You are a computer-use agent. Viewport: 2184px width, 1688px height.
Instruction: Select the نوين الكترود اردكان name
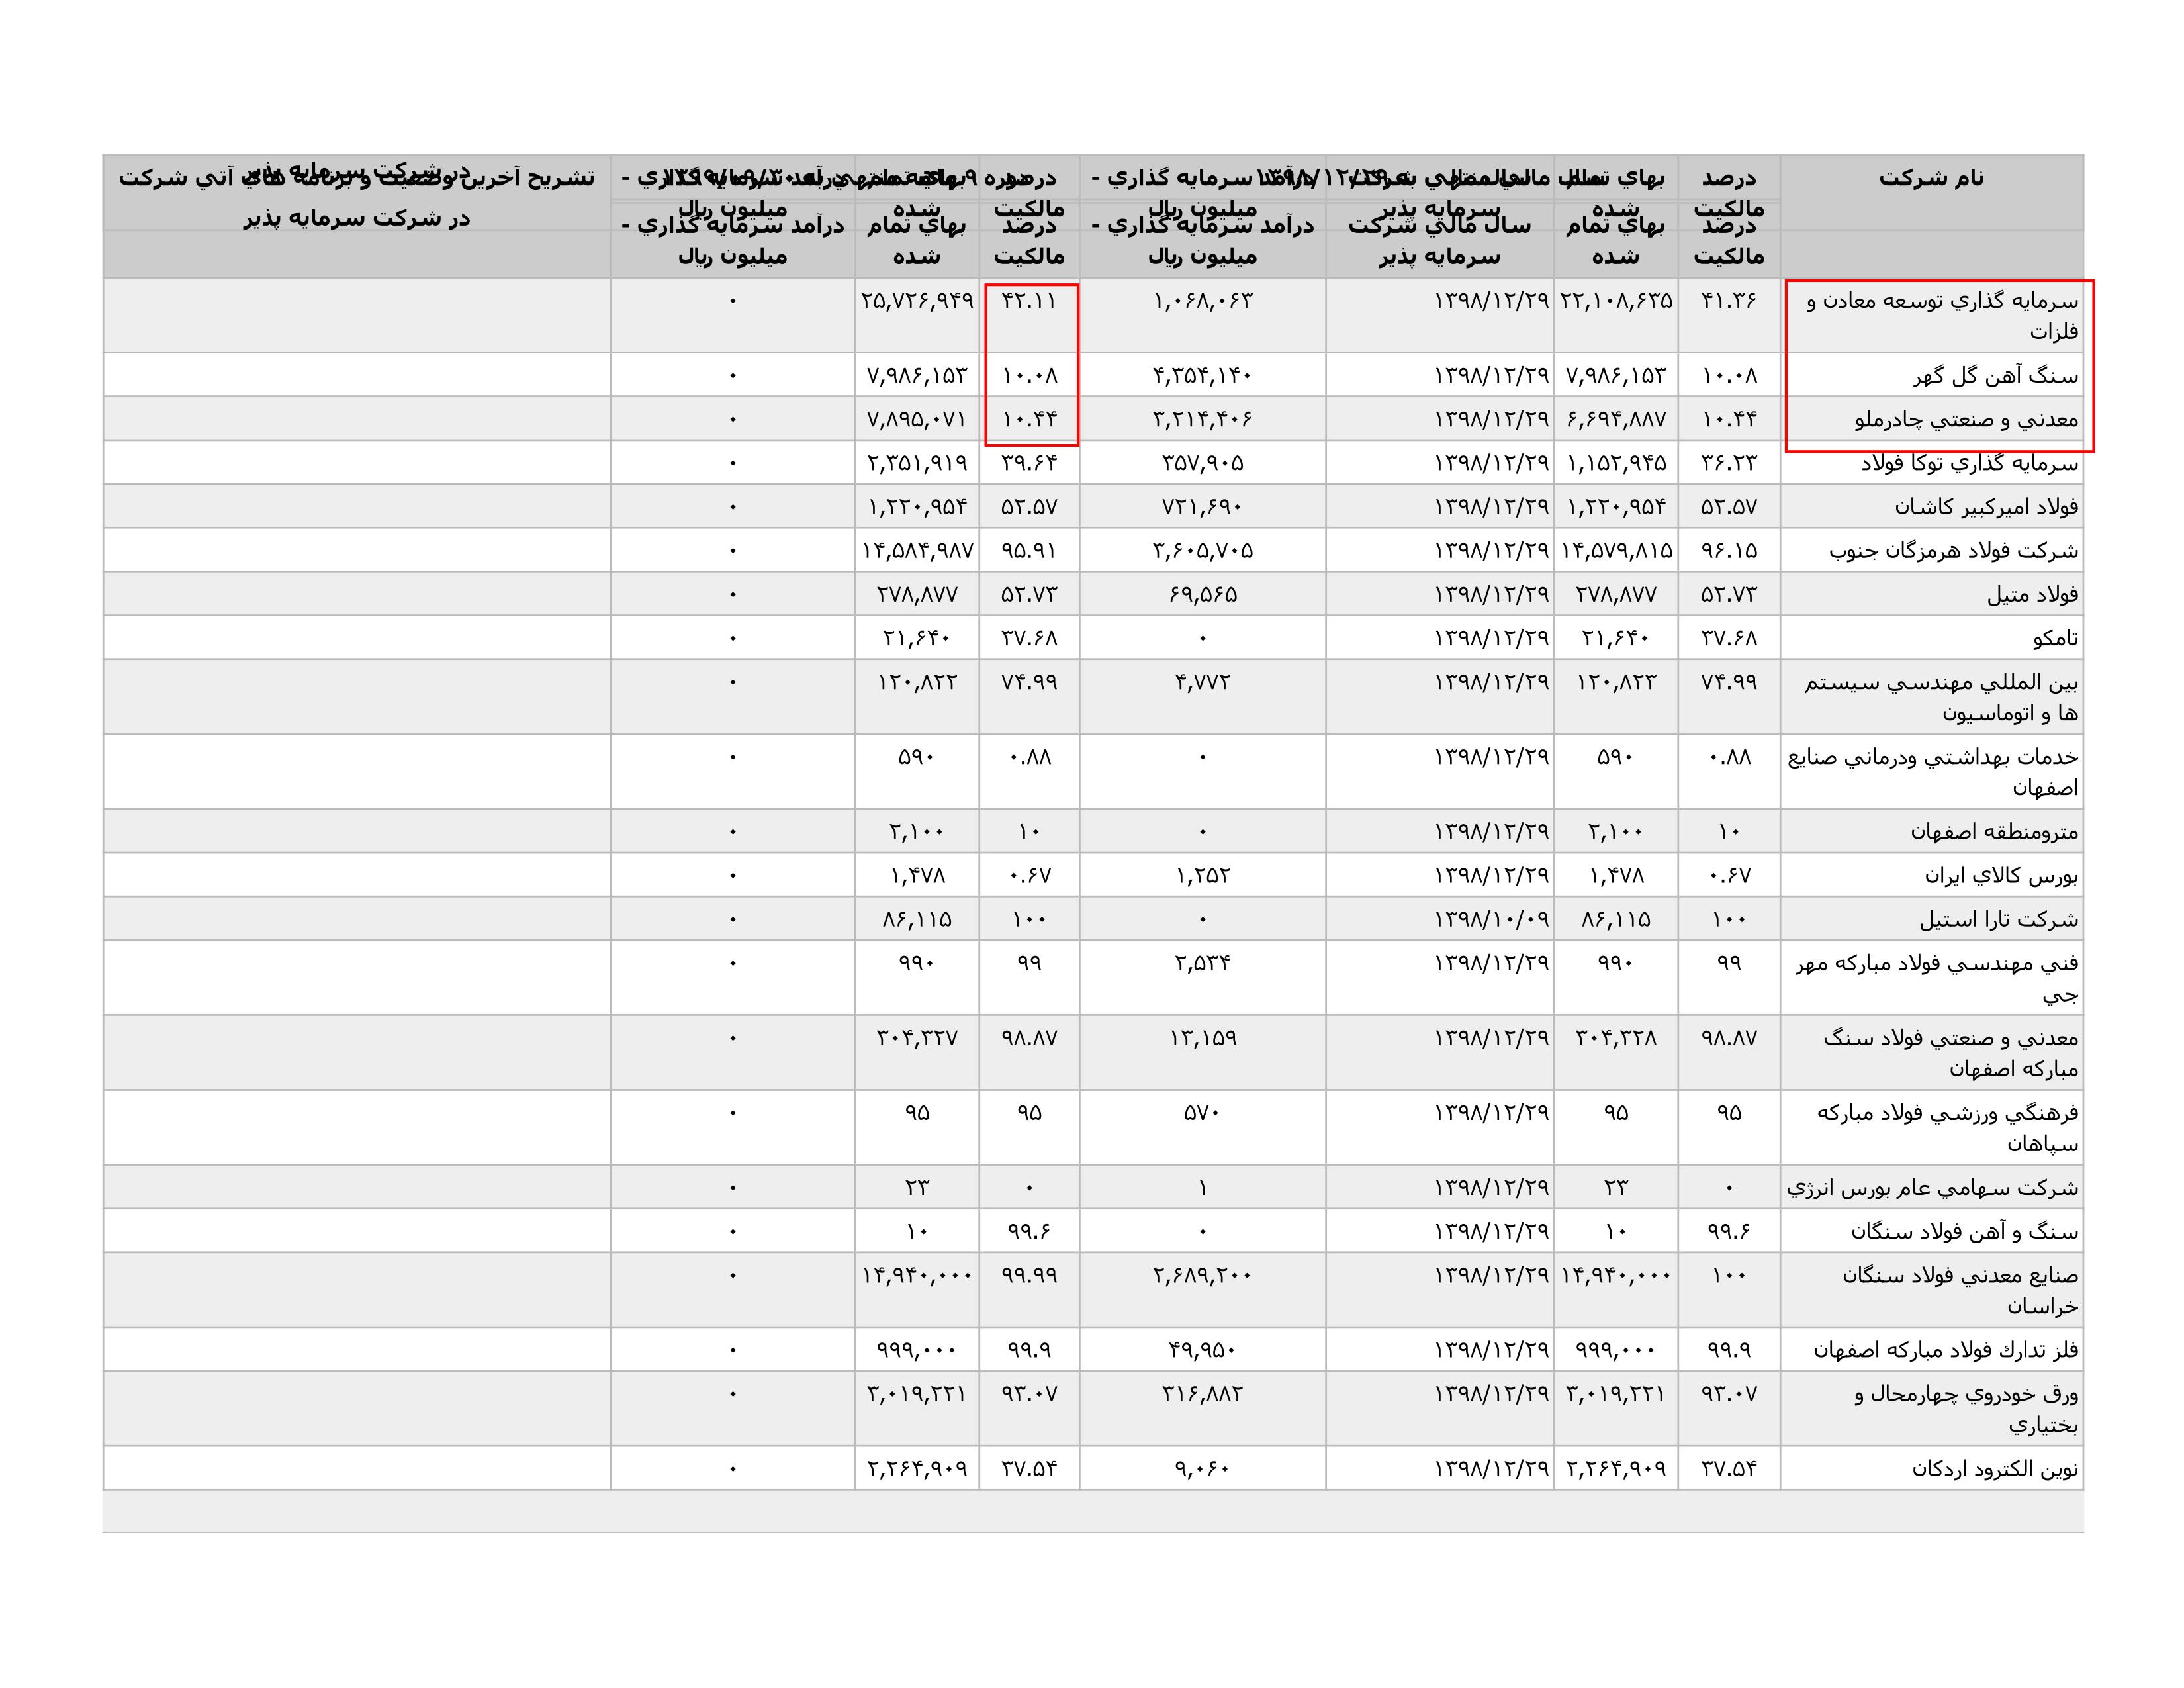(1995, 1470)
